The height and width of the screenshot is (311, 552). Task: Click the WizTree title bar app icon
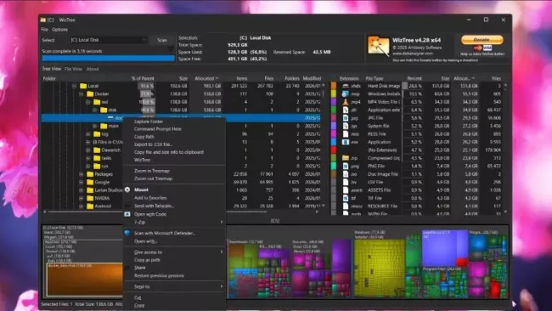tap(43, 20)
